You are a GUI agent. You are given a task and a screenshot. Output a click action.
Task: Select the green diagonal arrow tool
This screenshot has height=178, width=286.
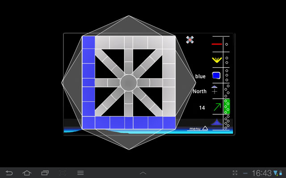[x=217, y=107]
